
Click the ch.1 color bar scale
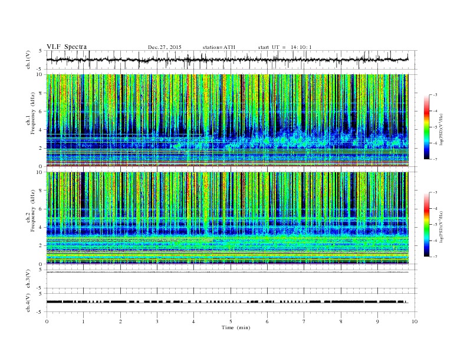tap(426, 127)
